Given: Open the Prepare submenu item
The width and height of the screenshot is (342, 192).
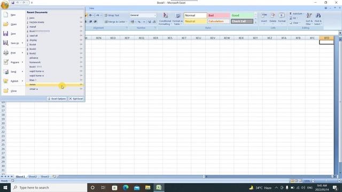Looking at the screenshot, I should (13, 62).
